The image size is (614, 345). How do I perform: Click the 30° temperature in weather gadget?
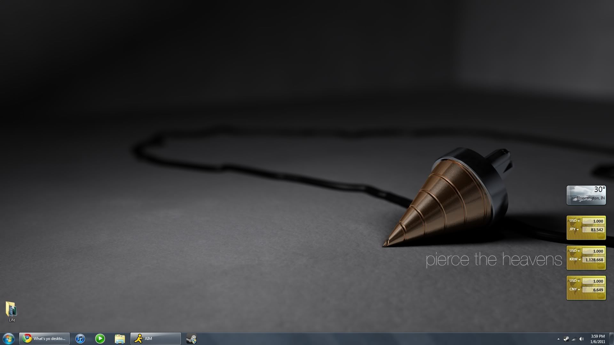(x=599, y=190)
